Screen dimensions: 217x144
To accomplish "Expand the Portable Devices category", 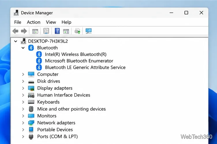I will (23, 130).
